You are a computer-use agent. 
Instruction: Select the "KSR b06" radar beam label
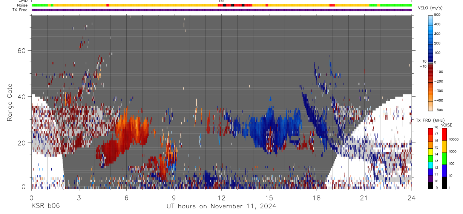[45, 206]
